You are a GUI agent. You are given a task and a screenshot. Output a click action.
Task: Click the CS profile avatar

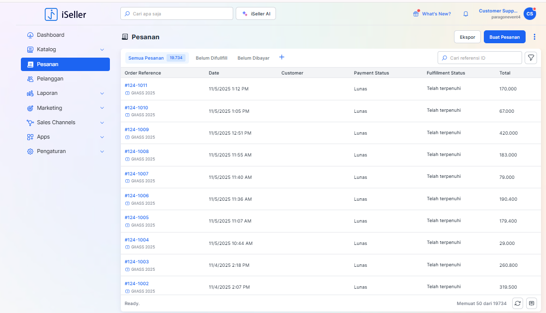tap(530, 14)
